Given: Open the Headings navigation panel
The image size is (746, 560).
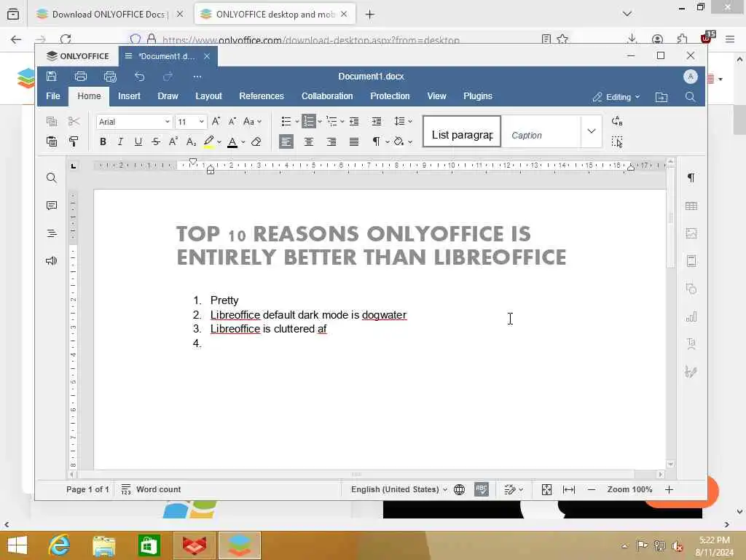Looking at the screenshot, I should pyautogui.click(x=52, y=233).
